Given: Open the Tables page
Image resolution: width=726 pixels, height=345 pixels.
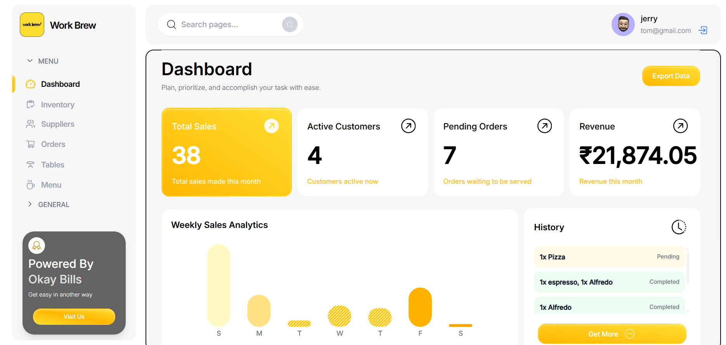Looking at the screenshot, I should pos(53,165).
